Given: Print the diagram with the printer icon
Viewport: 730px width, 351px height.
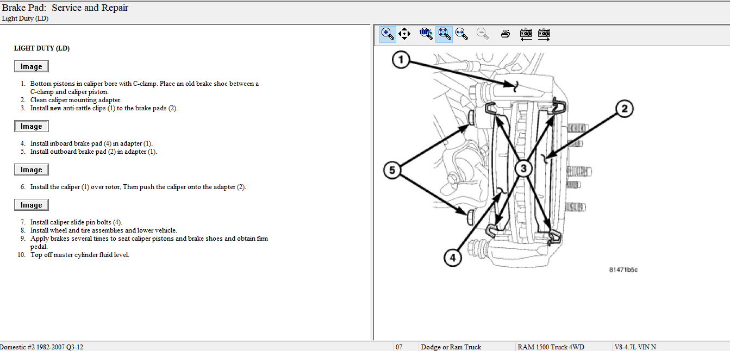Looking at the screenshot, I should click(505, 34).
